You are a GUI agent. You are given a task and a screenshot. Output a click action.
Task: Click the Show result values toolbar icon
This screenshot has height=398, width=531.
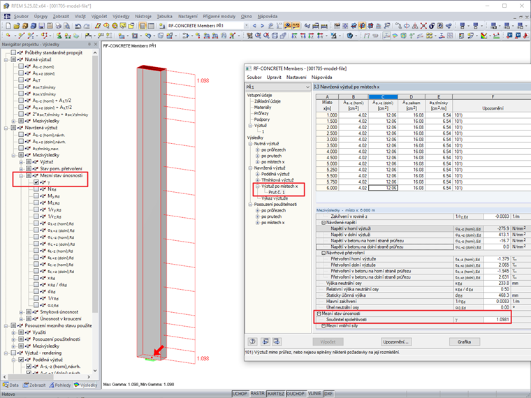(x=296, y=26)
